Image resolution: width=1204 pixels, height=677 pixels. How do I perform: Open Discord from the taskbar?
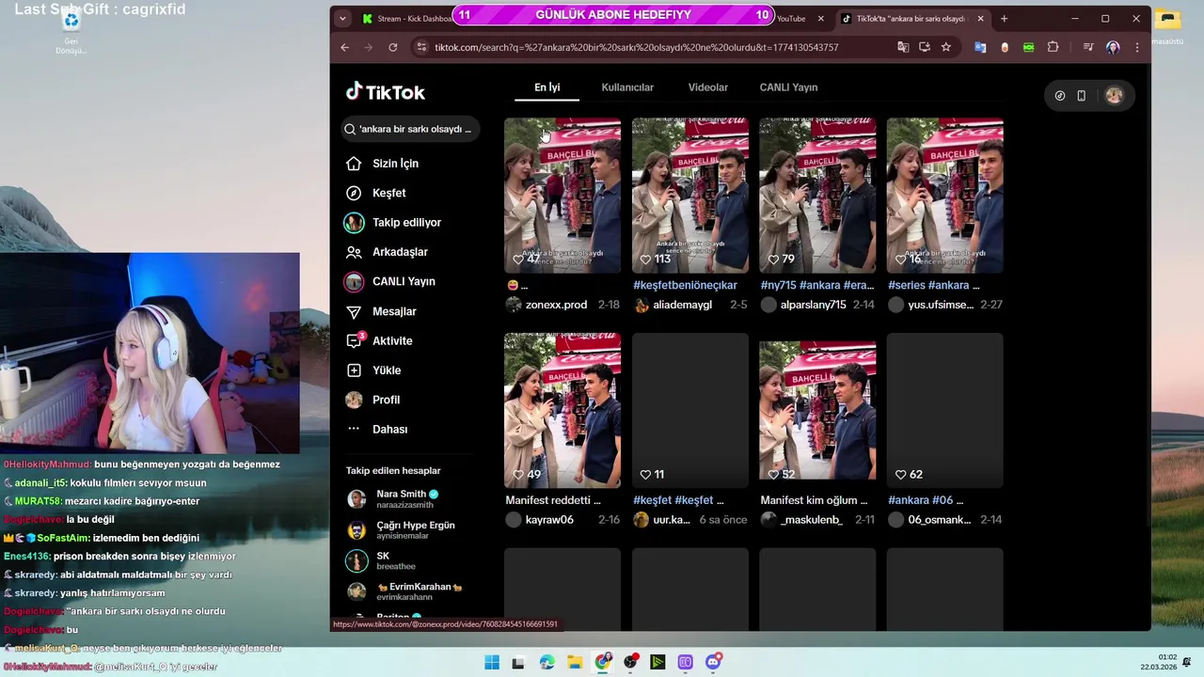(x=713, y=662)
